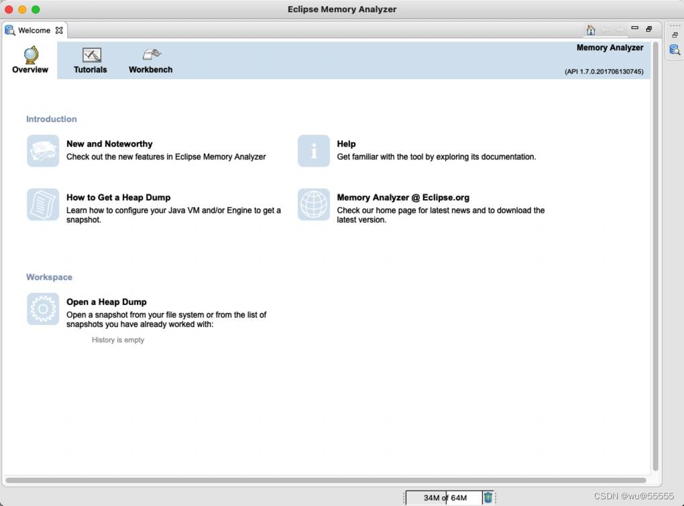Click the New and Noteworthy newspaper icon

point(43,151)
